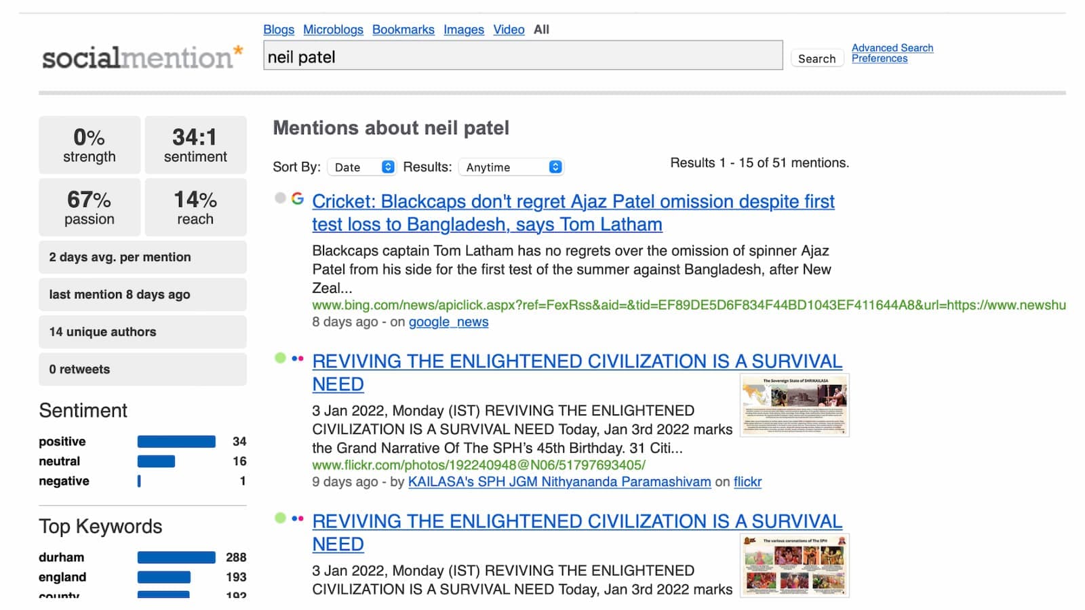The width and height of the screenshot is (1085, 610).
Task: Click the www.bing.com result URL
Action: point(689,305)
